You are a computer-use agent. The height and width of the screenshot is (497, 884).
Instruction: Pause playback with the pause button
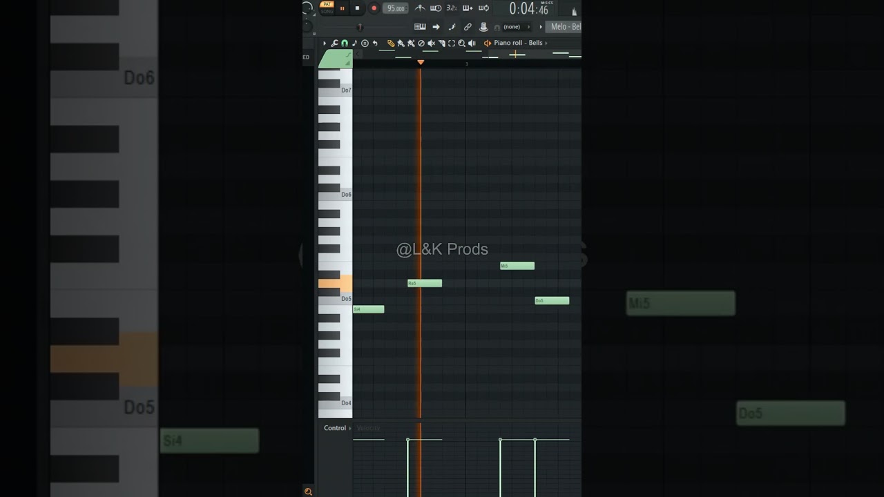point(342,8)
